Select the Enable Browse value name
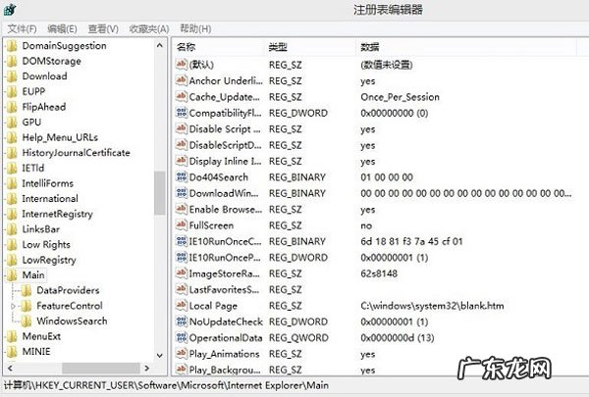 [226, 209]
